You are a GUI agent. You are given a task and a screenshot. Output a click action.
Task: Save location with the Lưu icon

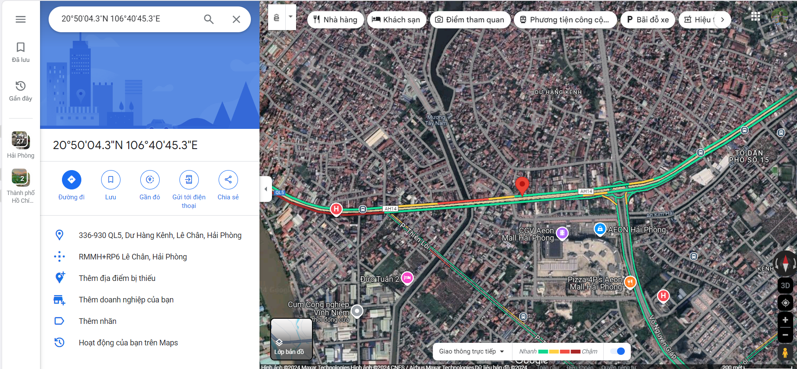coord(111,180)
